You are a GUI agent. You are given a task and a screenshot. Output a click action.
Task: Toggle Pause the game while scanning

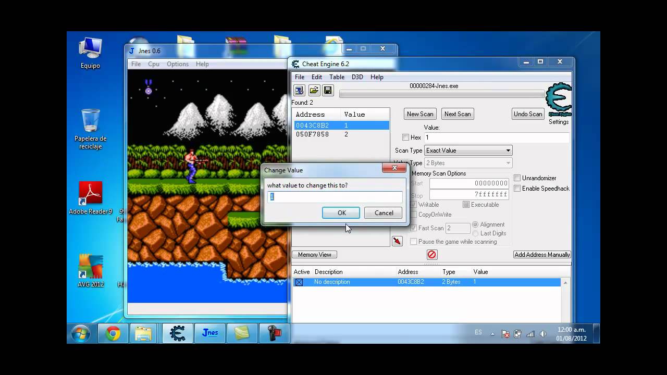pos(414,242)
